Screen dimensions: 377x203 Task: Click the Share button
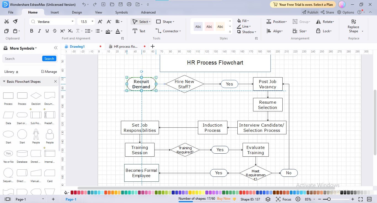(x=327, y=12)
